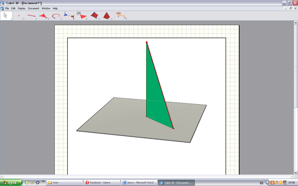
Task: Click the red apex point of triangle
Action: [146, 42]
